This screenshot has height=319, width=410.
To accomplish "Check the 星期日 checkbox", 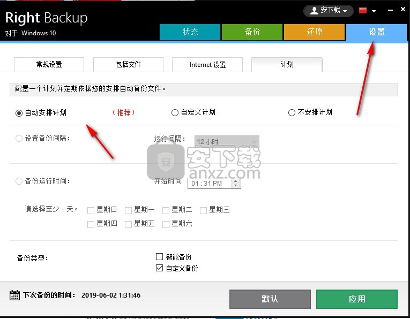I will [91, 210].
